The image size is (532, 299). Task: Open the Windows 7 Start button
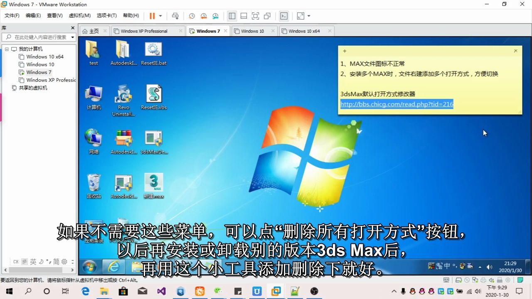point(89,267)
